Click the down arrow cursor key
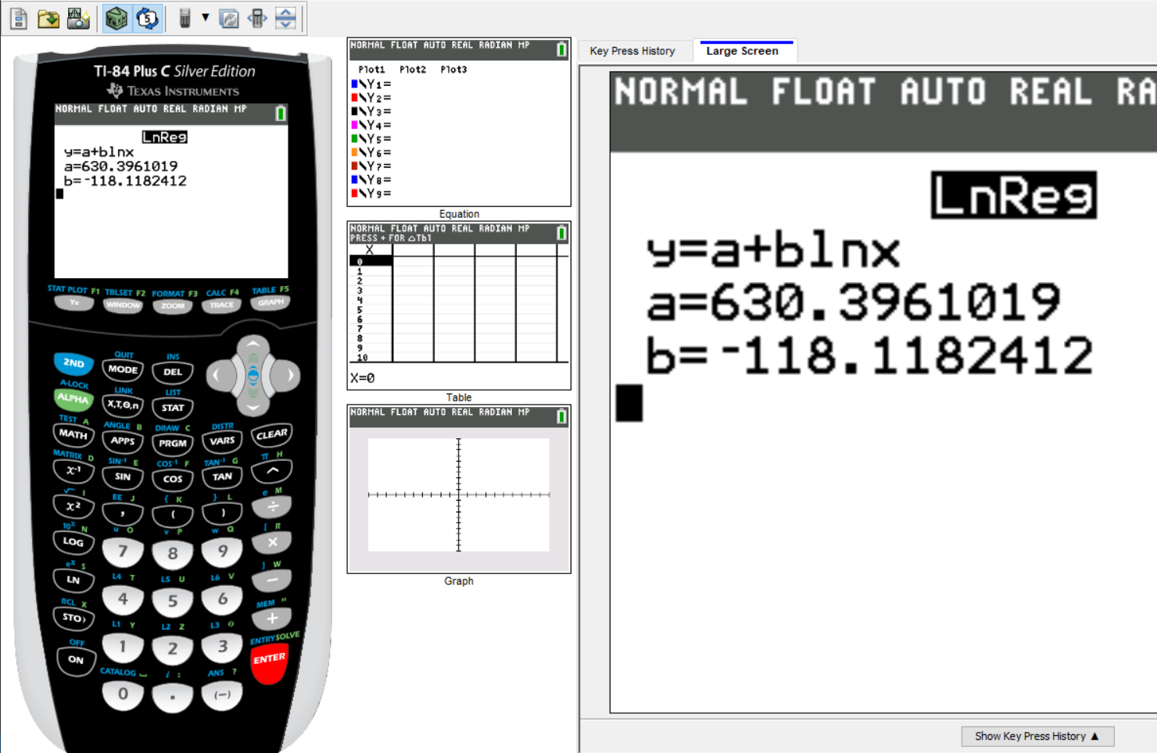Image resolution: width=1157 pixels, height=753 pixels. 253,406
